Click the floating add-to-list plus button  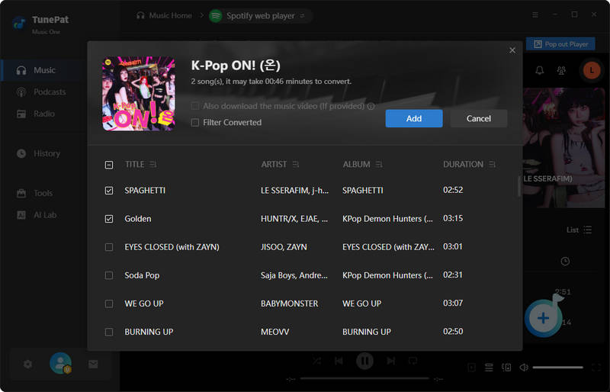[x=543, y=318]
